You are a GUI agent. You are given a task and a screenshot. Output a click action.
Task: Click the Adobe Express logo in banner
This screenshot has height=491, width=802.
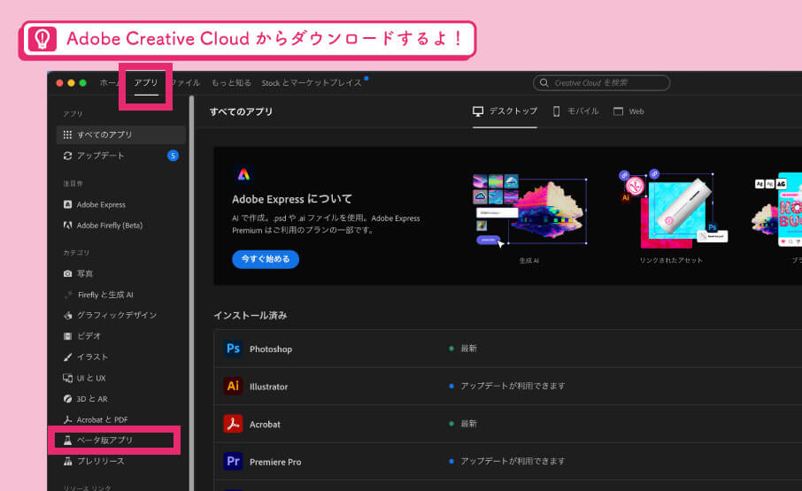click(x=243, y=175)
